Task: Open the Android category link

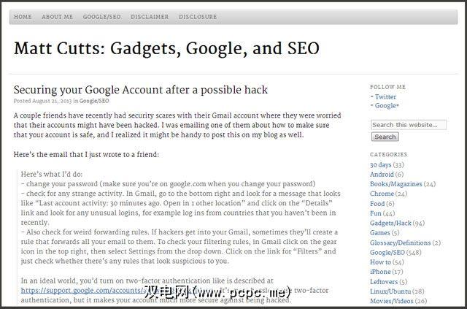Action: pos(382,175)
